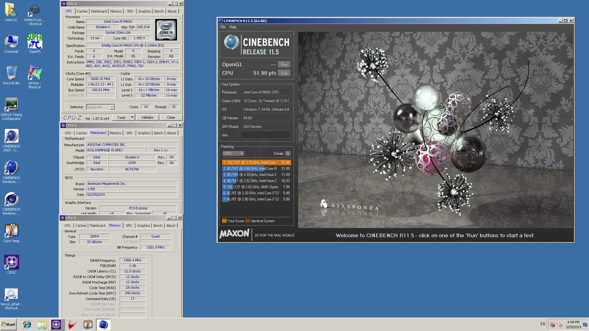The width and height of the screenshot is (589, 331).
Task: Click the network tray icon
Action: click(552, 325)
